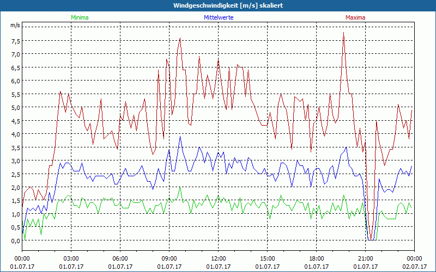This screenshot has width=436, height=272.
Task: Select the red 'Maxima' legend label
Action: (355, 17)
